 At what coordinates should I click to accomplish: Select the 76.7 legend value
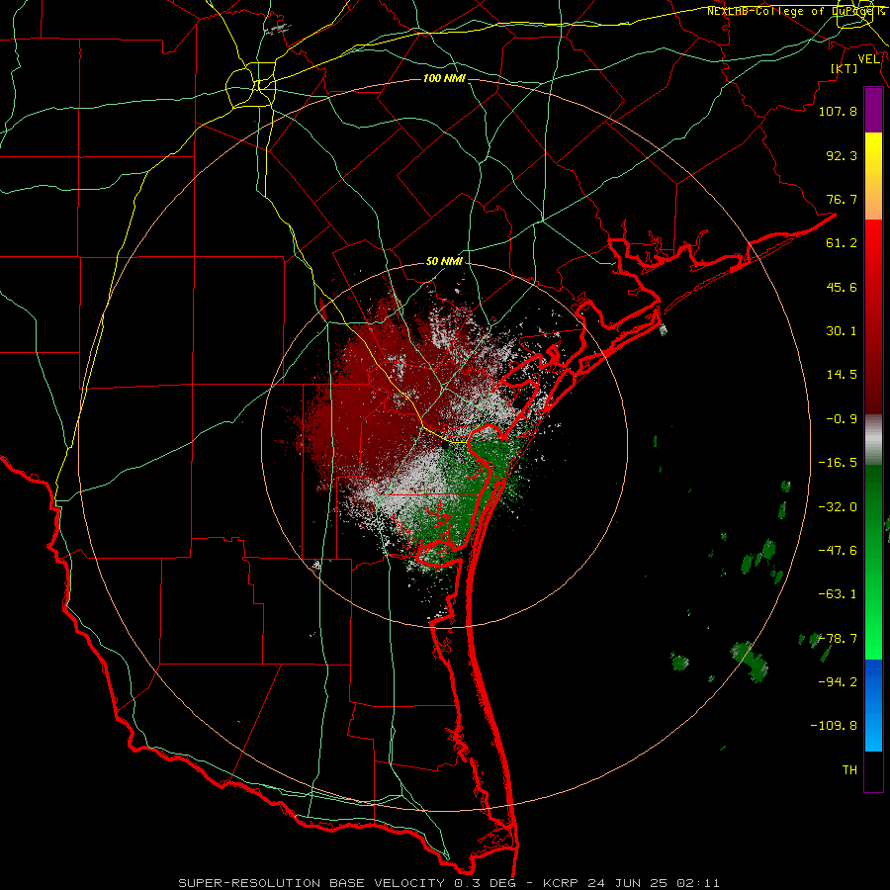pyautogui.click(x=842, y=199)
